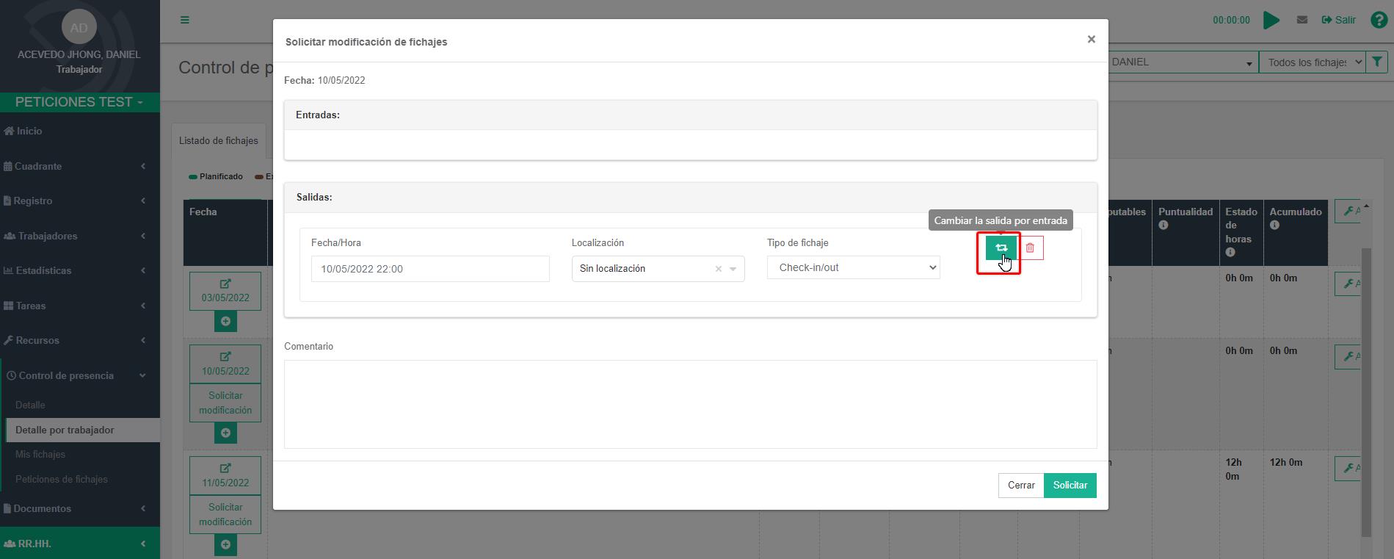Close the modal with the X icon

(x=1091, y=40)
